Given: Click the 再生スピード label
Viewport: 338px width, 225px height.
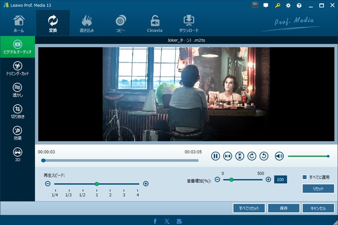Looking at the screenshot, I should [x=54, y=175].
